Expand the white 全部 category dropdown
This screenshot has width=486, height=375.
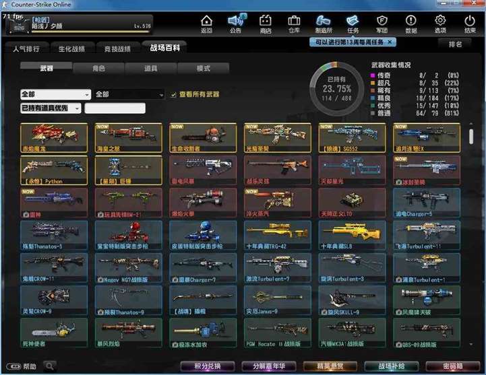point(56,94)
